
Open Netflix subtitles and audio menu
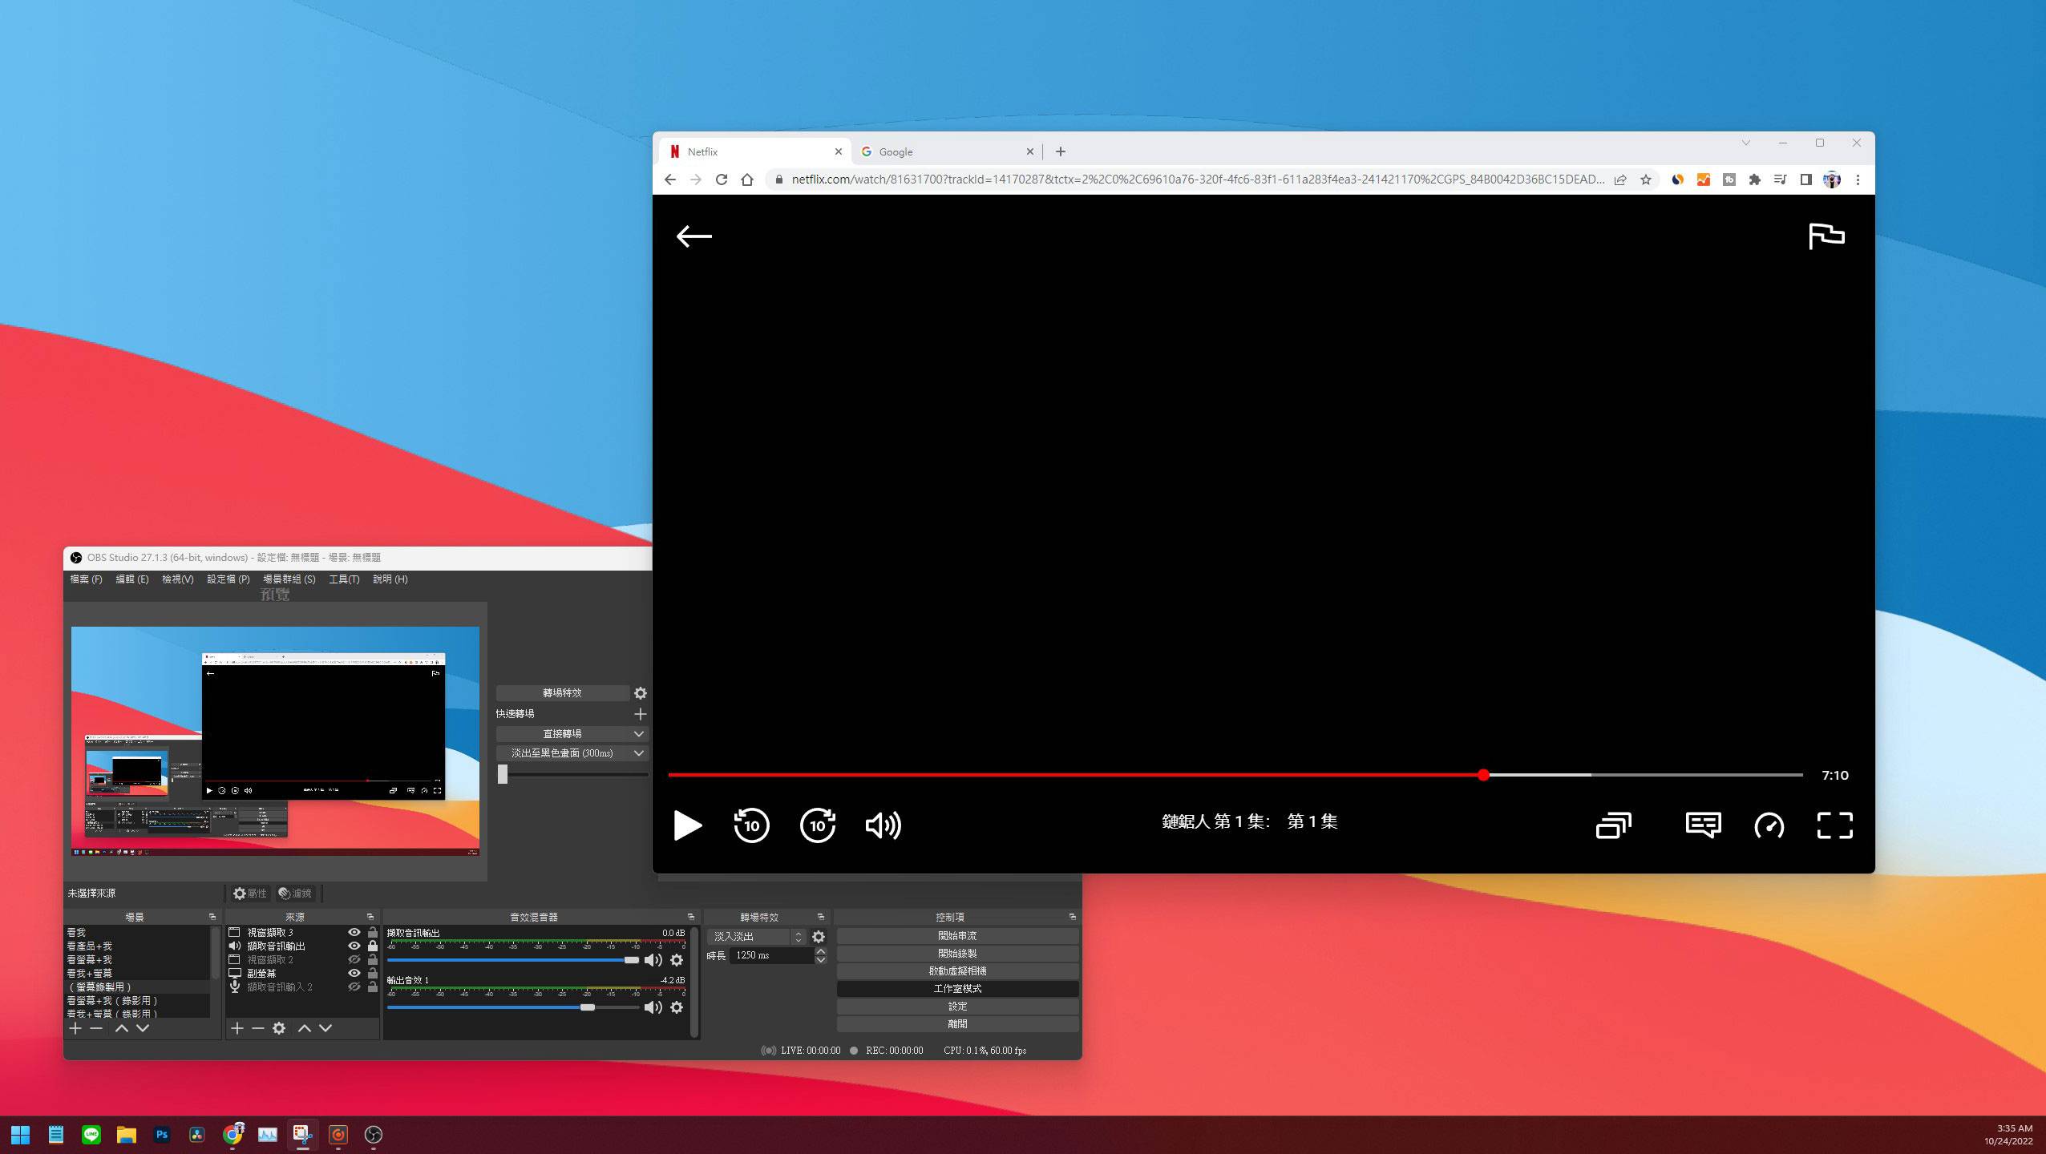point(1702,825)
